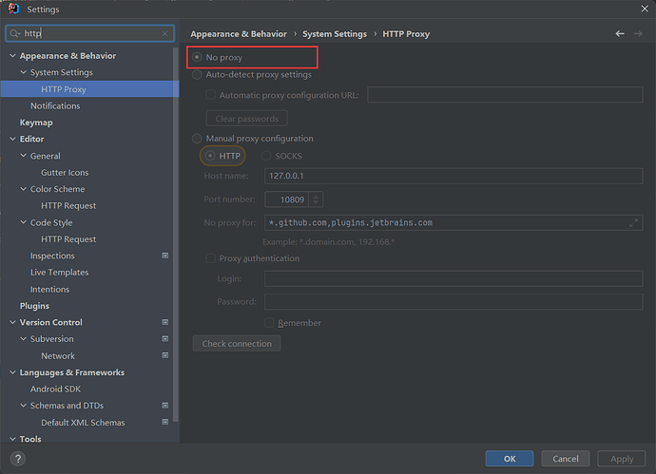
Task: Open the Plugins settings page
Action: [34, 306]
